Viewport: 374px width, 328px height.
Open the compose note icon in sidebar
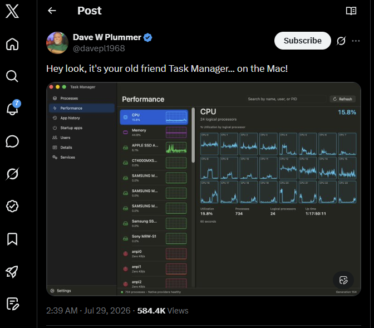(x=12, y=304)
